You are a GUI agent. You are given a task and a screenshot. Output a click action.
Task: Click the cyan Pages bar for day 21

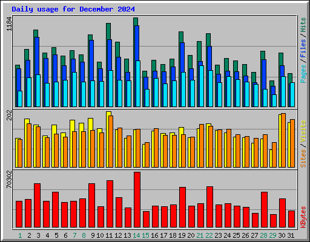point(202,86)
